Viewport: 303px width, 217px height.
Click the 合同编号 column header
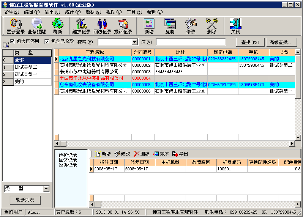[143, 52]
